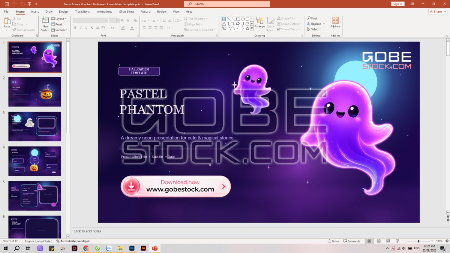Switch to Slide Sorter view
The height and width of the screenshot is (253, 450).
pos(378,241)
